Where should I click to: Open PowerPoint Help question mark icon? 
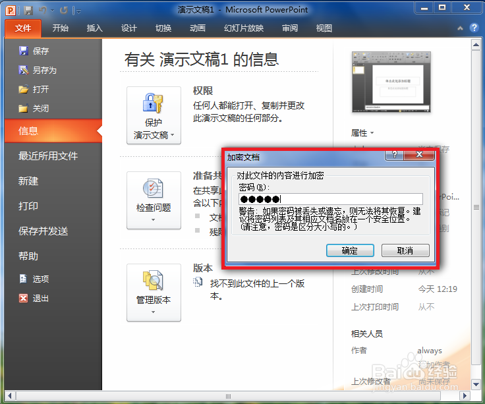click(474, 28)
